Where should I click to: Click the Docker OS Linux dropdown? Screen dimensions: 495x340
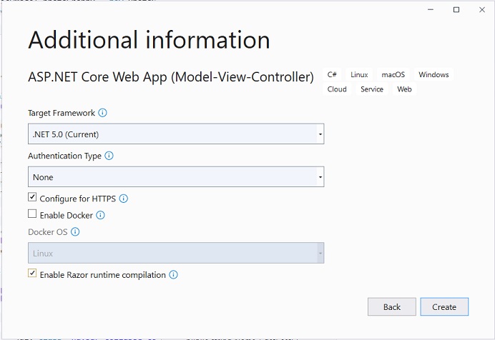coord(175,254)
